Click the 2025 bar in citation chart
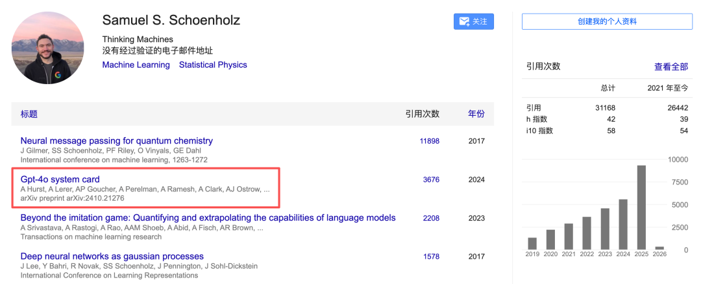701x284 pixels. pyautogui.click(x=641, y=207)
